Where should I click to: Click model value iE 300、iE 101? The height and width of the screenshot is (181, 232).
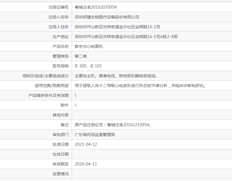click(x=88, y=66)
